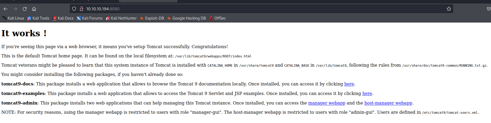Click the Pocket icon at toolbar's right edge
The width and height of the screenshot is (491, 123).
(489, 9)
